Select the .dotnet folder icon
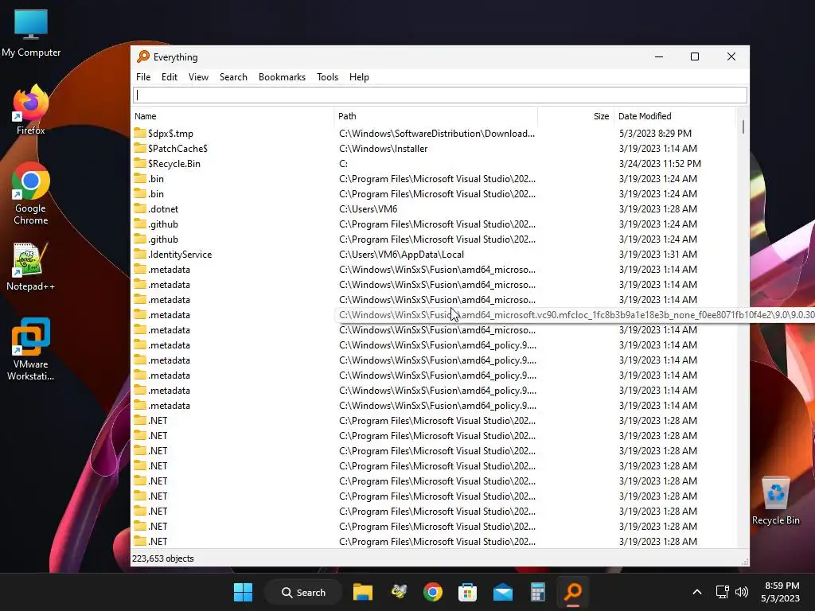 pyautogui.click(x=139, y=209)
